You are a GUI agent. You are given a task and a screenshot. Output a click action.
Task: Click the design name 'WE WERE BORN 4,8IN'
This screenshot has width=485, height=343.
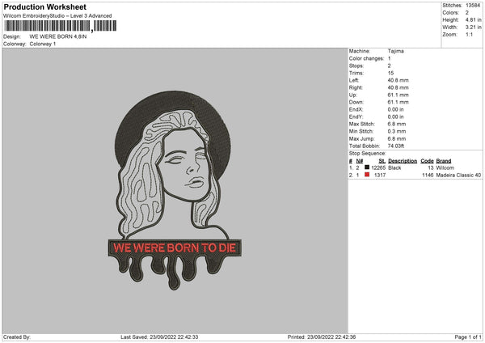58,36
